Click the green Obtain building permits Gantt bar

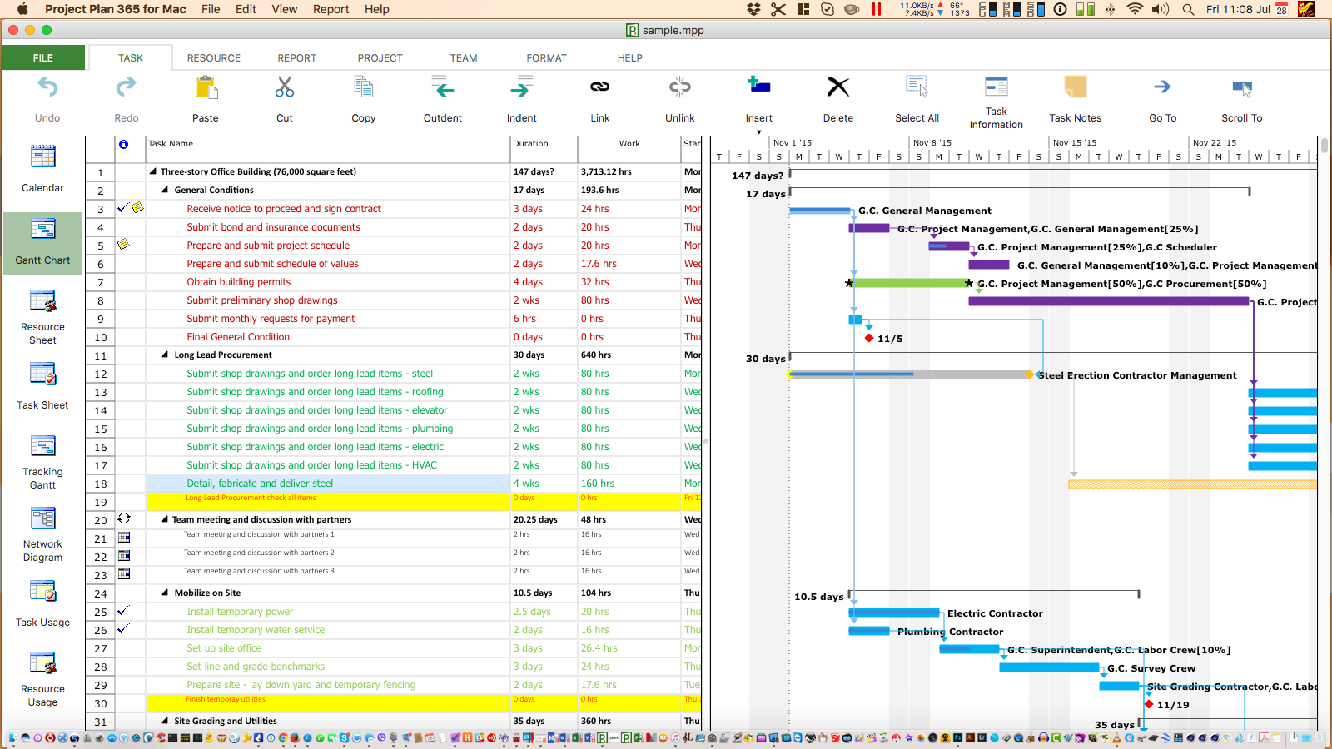911,283
